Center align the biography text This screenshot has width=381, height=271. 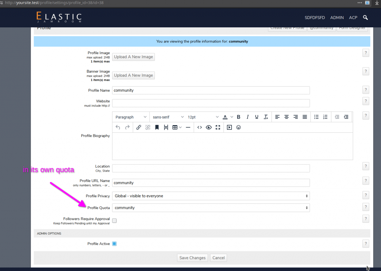(286, 117)
